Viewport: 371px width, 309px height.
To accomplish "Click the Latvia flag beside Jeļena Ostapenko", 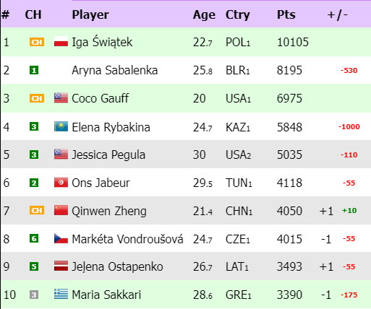I will 61,266.
